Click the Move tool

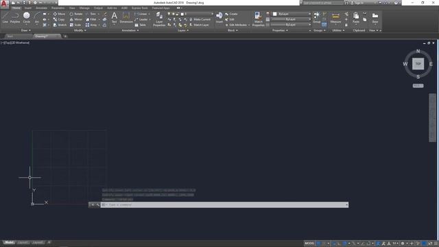click(x=59, y=14)
